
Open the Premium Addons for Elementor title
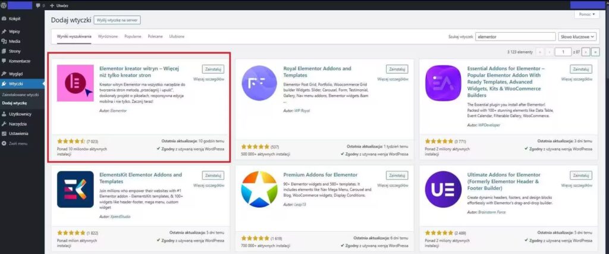tap(321, 175)
